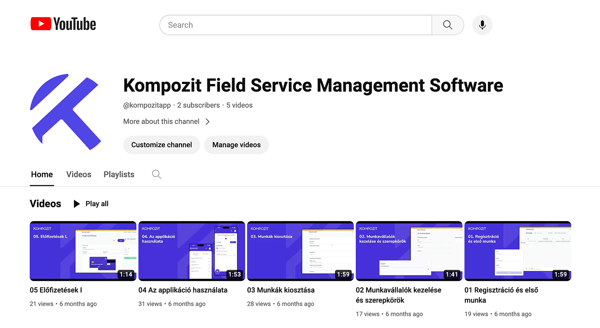
Task: Open 04 Az applikáció használata thumbnail
Action: pyautogui.click(x=192, y=251)
